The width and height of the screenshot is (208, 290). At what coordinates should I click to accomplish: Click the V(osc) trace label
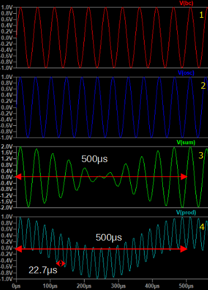pos(186,73)
